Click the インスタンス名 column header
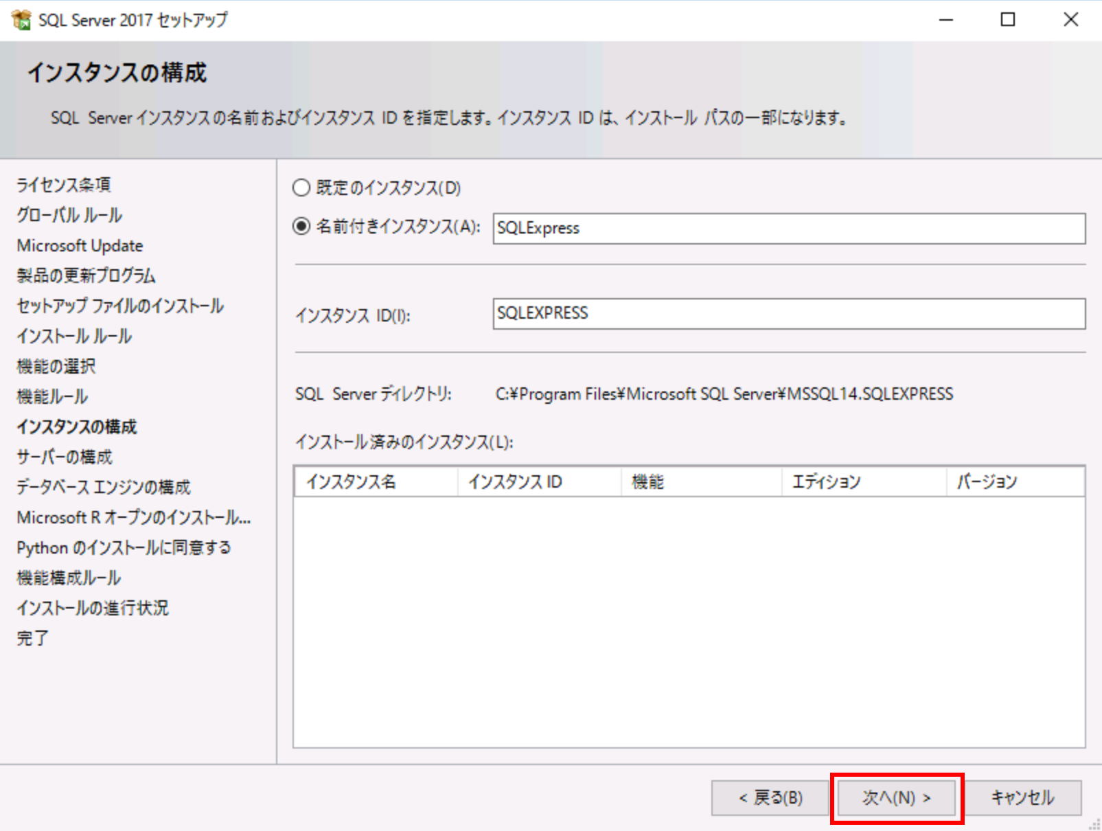Image resolution: width=1102 pixels, height=831 pixels. coord(376,481)
